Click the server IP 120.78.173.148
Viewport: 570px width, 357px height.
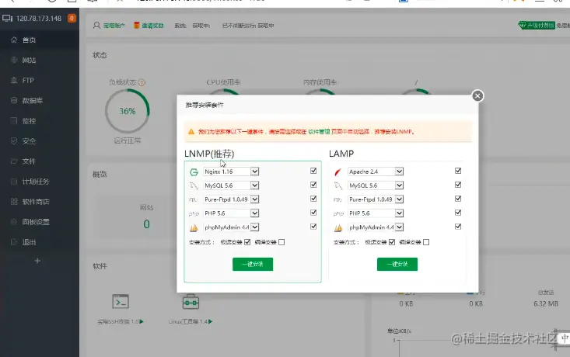39,19
